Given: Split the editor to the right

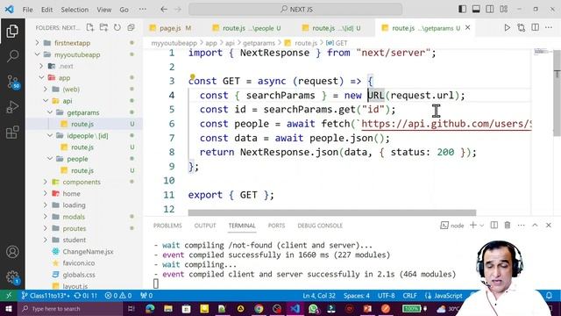Looking at the screenshot, I should click(x=536, y=27).
